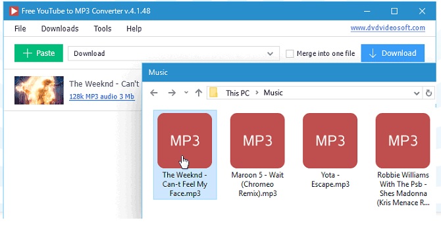Viewport: 441px width, 242px height.
Task: Click the app logo in the title bar
Action: tap(14, 11)
